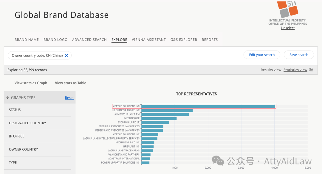Viewport: 322px width, 174px height.
Task: Switch to Advanced Search tab
Action: click(89, 40)
